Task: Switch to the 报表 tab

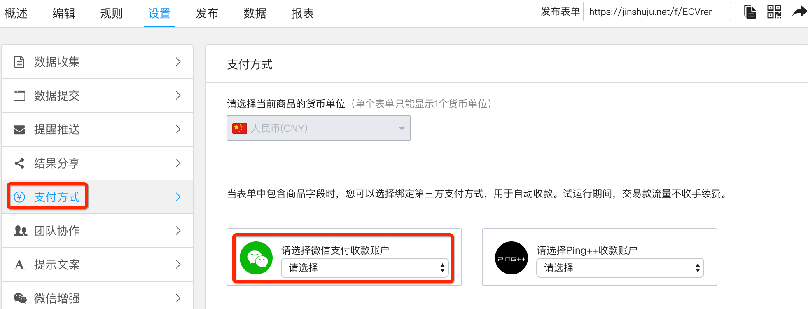Action: point(303,14)
